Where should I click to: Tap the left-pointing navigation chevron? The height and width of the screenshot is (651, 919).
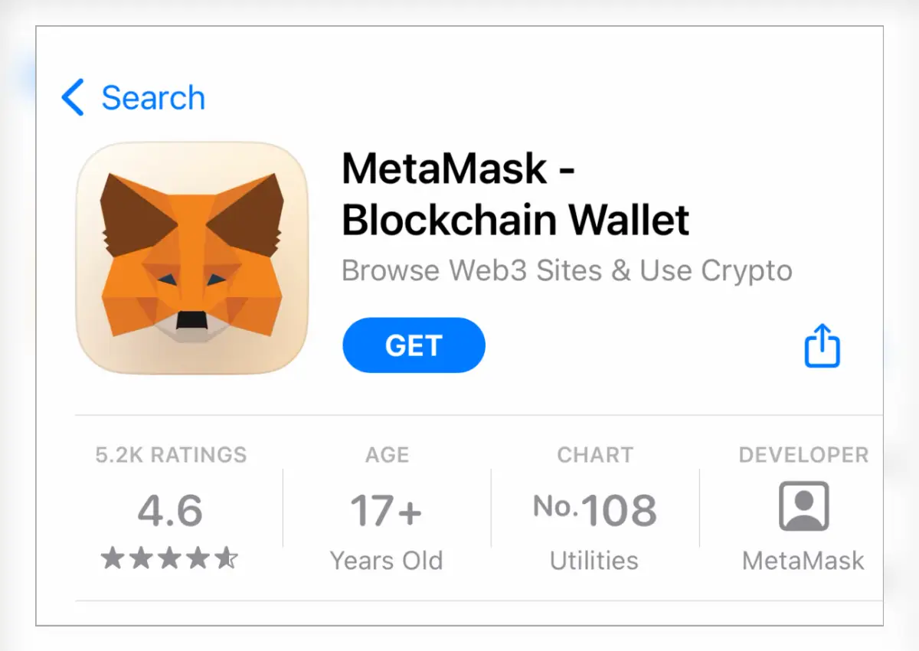(x=71, y=97)
